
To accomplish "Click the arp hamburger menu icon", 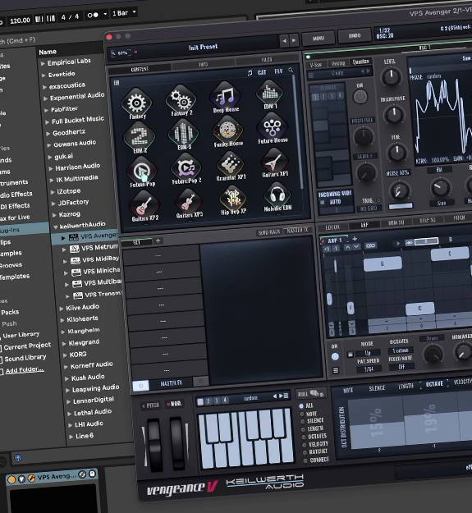I will pos(336,370).
